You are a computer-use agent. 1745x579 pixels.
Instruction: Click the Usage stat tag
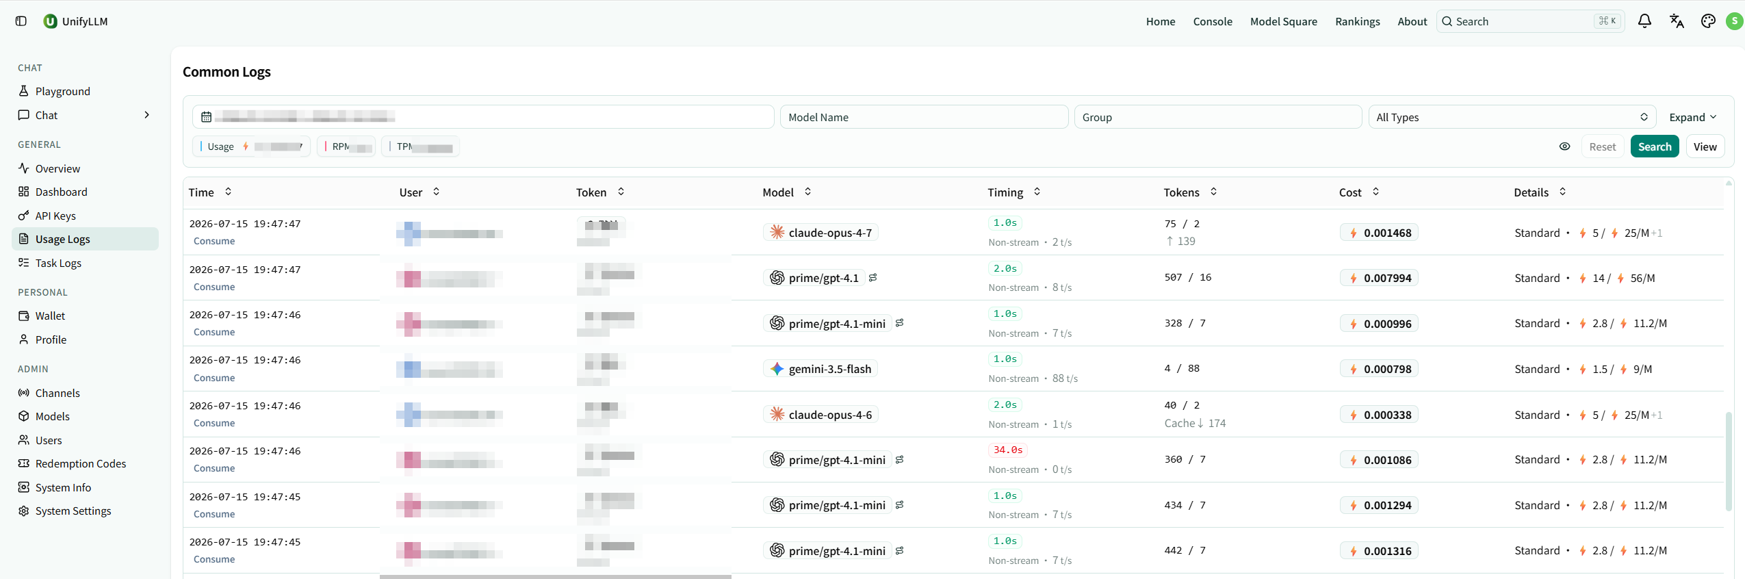pyautogui.click(x=251, y=146)
